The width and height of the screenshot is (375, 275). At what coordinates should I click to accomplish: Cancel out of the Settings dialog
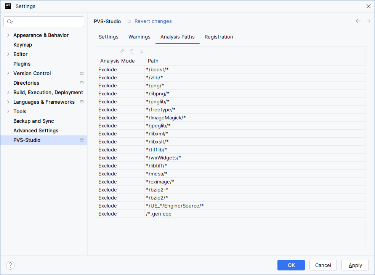point(323,265)
